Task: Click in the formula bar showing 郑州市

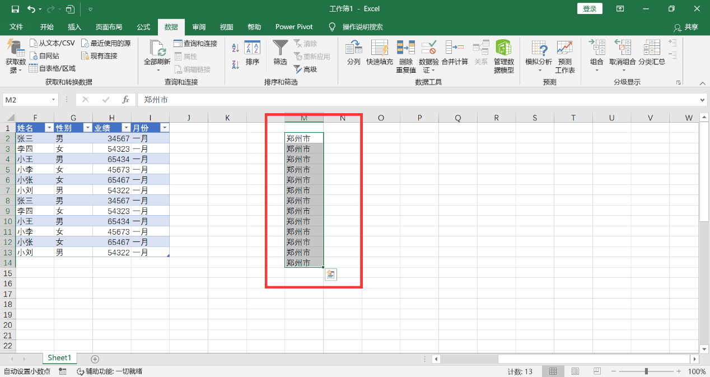Action: tap(418, 100)
